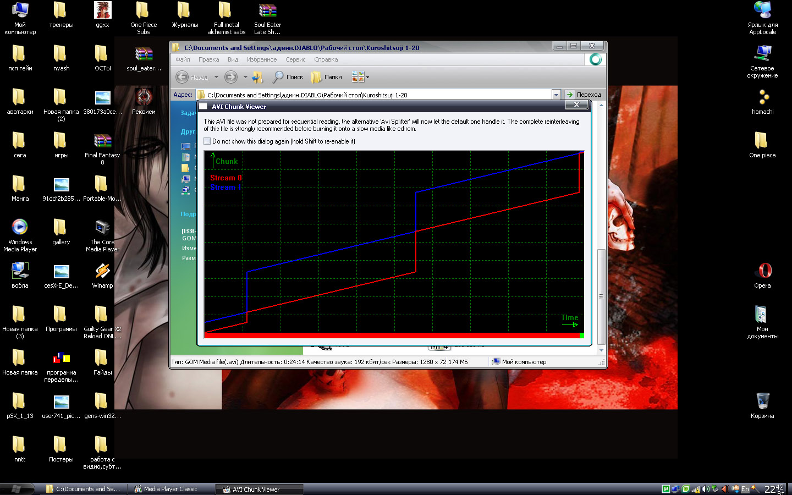Open the Справка menu

point(326,59)
